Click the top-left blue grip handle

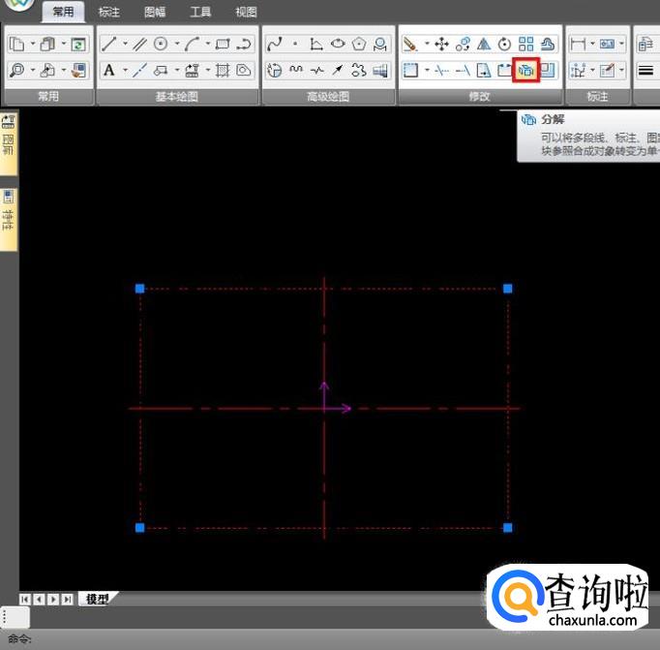[139, 289]
